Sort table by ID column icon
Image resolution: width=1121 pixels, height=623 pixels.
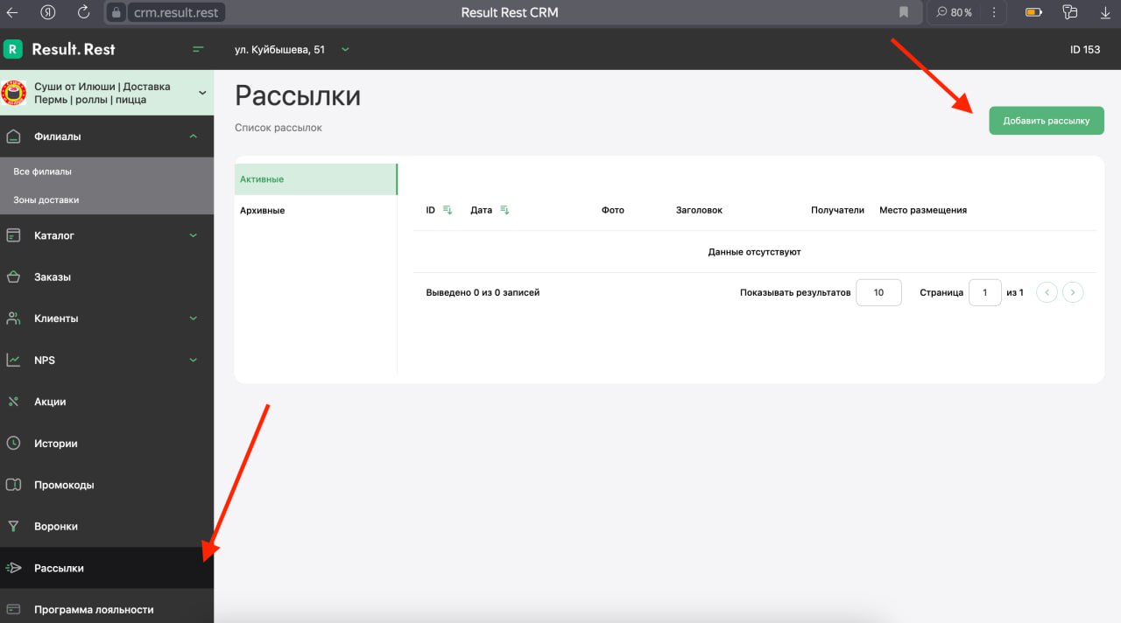tap(447, 210)
